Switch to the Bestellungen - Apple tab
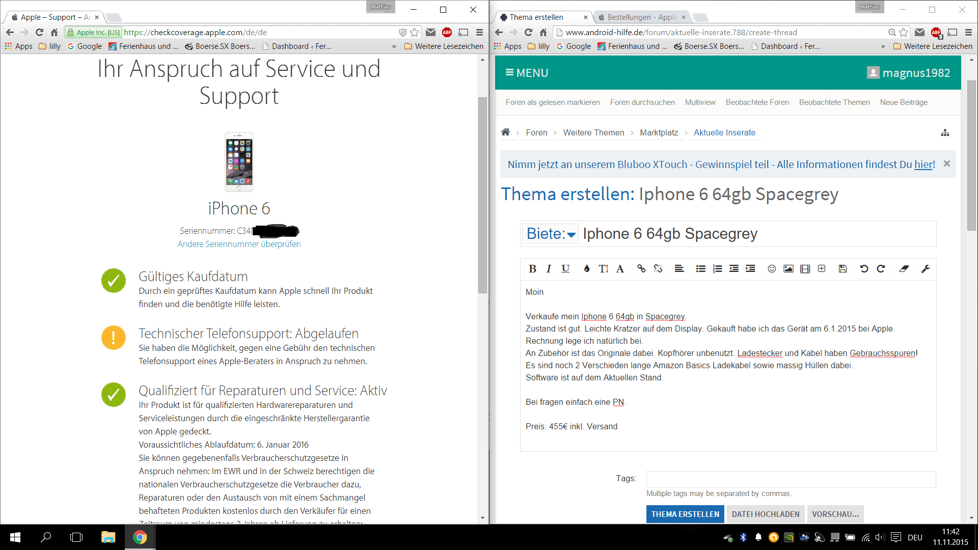The image size is (978, 550). coord(642,17)
